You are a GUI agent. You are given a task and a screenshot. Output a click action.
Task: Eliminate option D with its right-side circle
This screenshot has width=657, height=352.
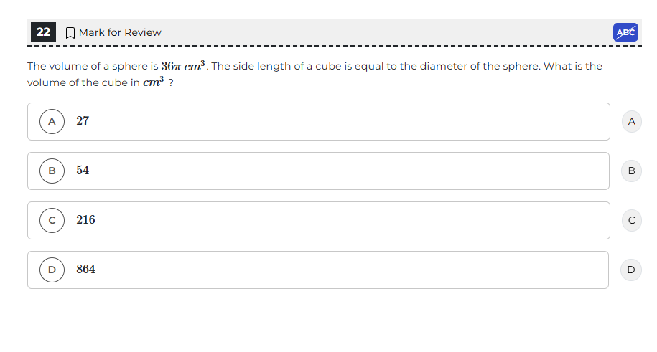tap(631, 270)
